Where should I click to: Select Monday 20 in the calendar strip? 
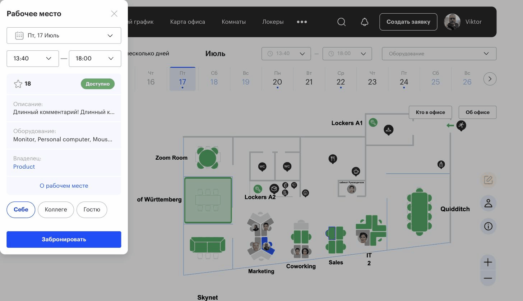pyautogui.click(x=277, y=79)
